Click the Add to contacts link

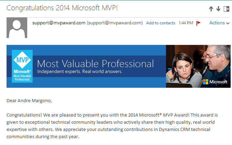[161, 23]
